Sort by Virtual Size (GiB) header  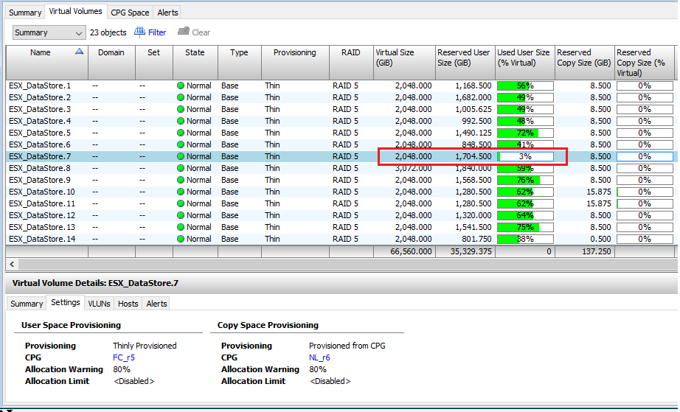click(x=404, y=63)
